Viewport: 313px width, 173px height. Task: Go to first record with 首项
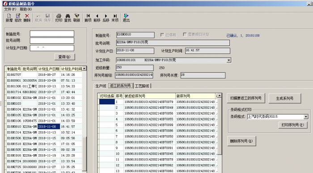[88, 18]
